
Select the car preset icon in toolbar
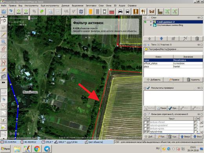(120, 11)
